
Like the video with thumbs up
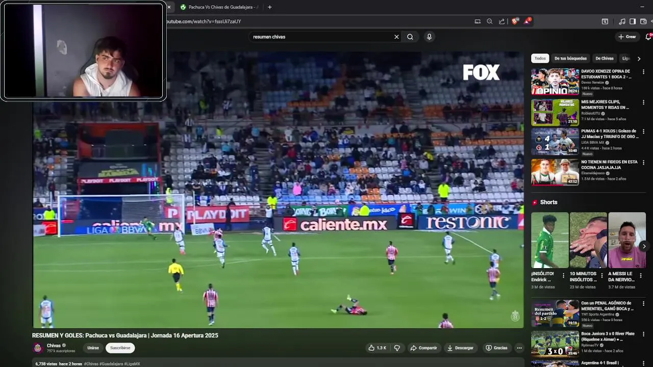pos(378,348)
